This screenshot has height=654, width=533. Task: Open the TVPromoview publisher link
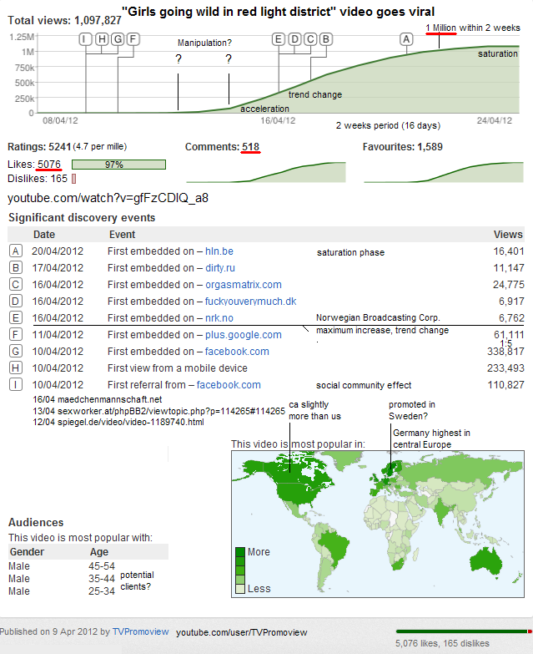(x=140, y=631)
